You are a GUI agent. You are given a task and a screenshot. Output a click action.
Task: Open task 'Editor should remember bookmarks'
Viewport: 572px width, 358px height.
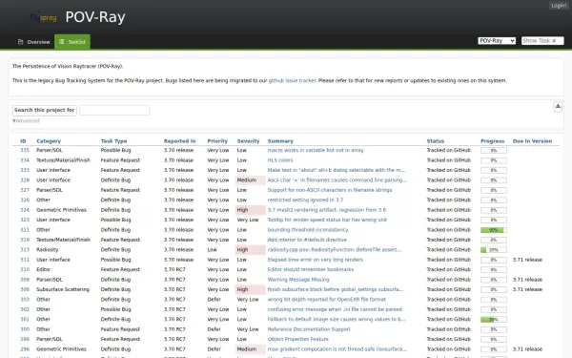pos(311,269)
